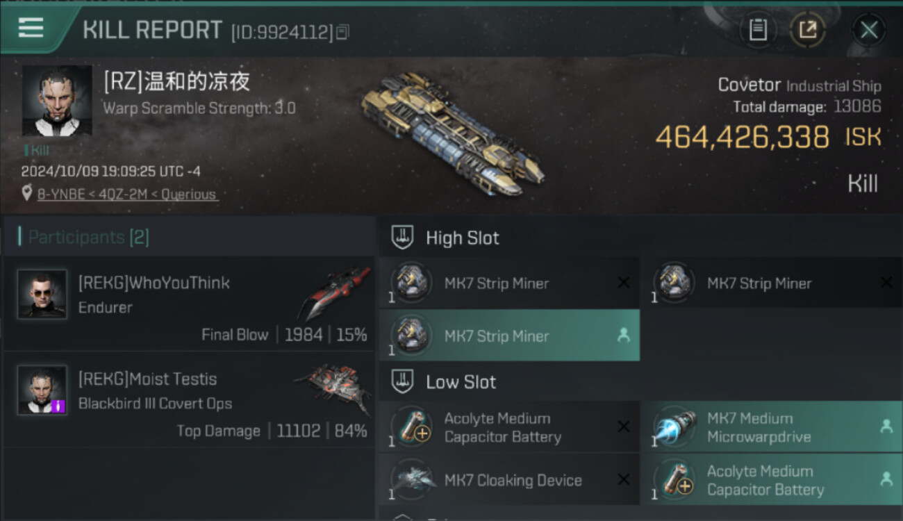Open the hamburger menu icon
This screenshot has width=903, height=521.
(31, 28)
